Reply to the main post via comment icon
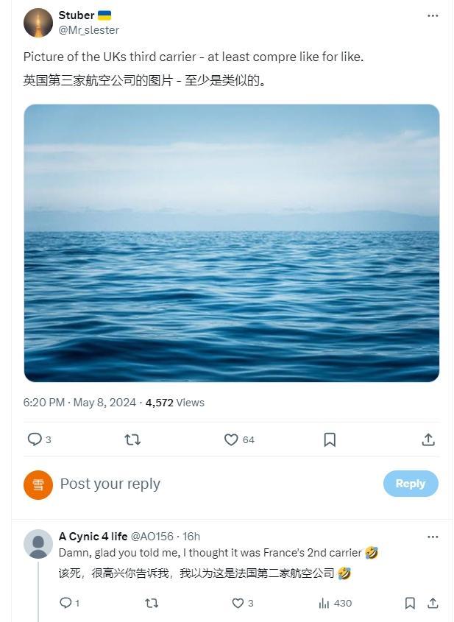Screen dimensions: 454x622 pos(35,439)
